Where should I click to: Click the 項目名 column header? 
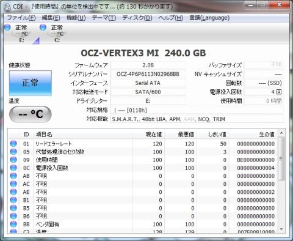point(83,135)
